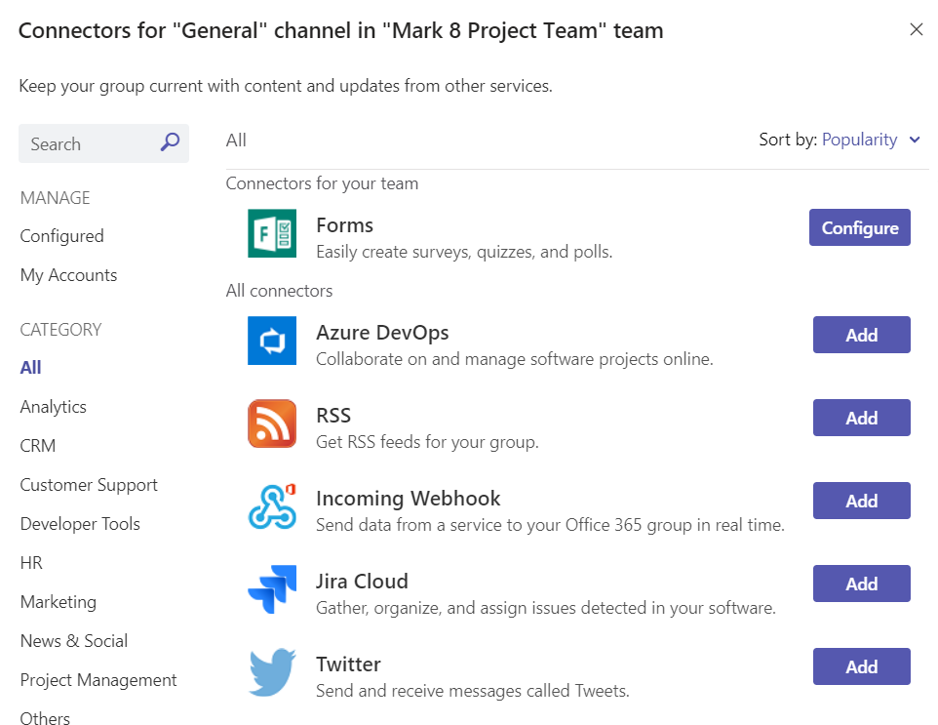Click the Azure DevOps connector icon
This screenshot has height=725, width=938.
[x=272, y=341]
